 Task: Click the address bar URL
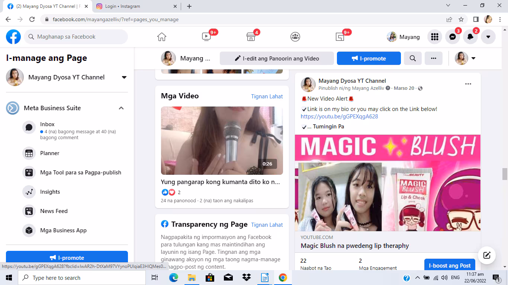[116, 19]
